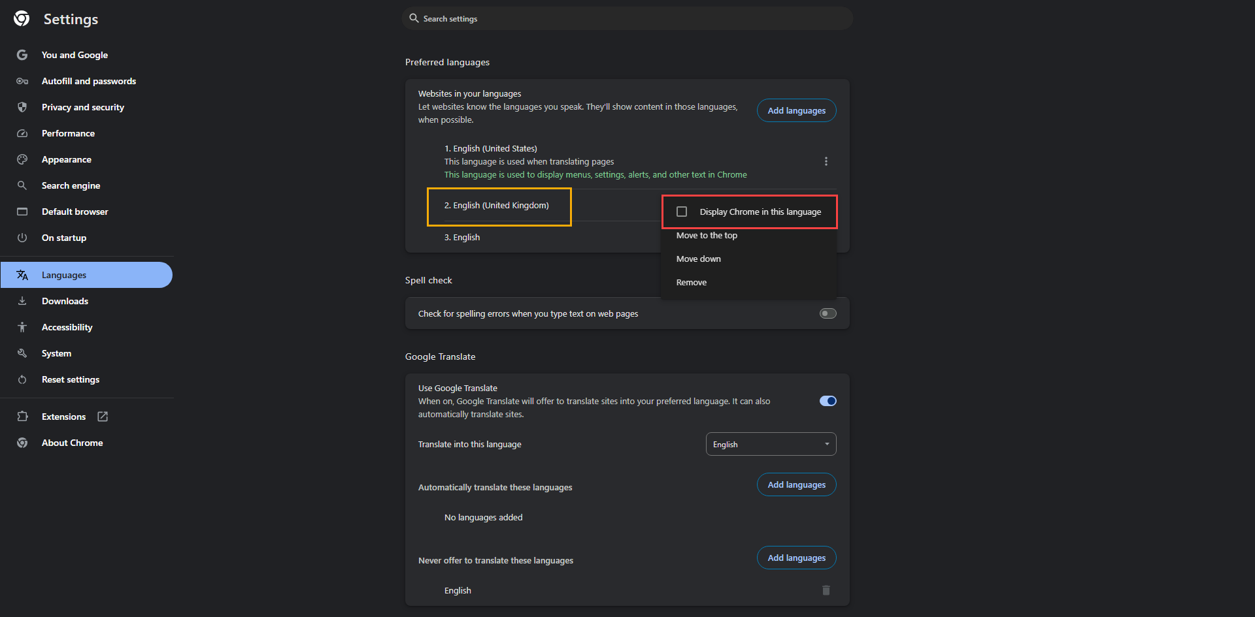
Task: Click the palette icon for Appearance
Action: (x=22, y=159)
